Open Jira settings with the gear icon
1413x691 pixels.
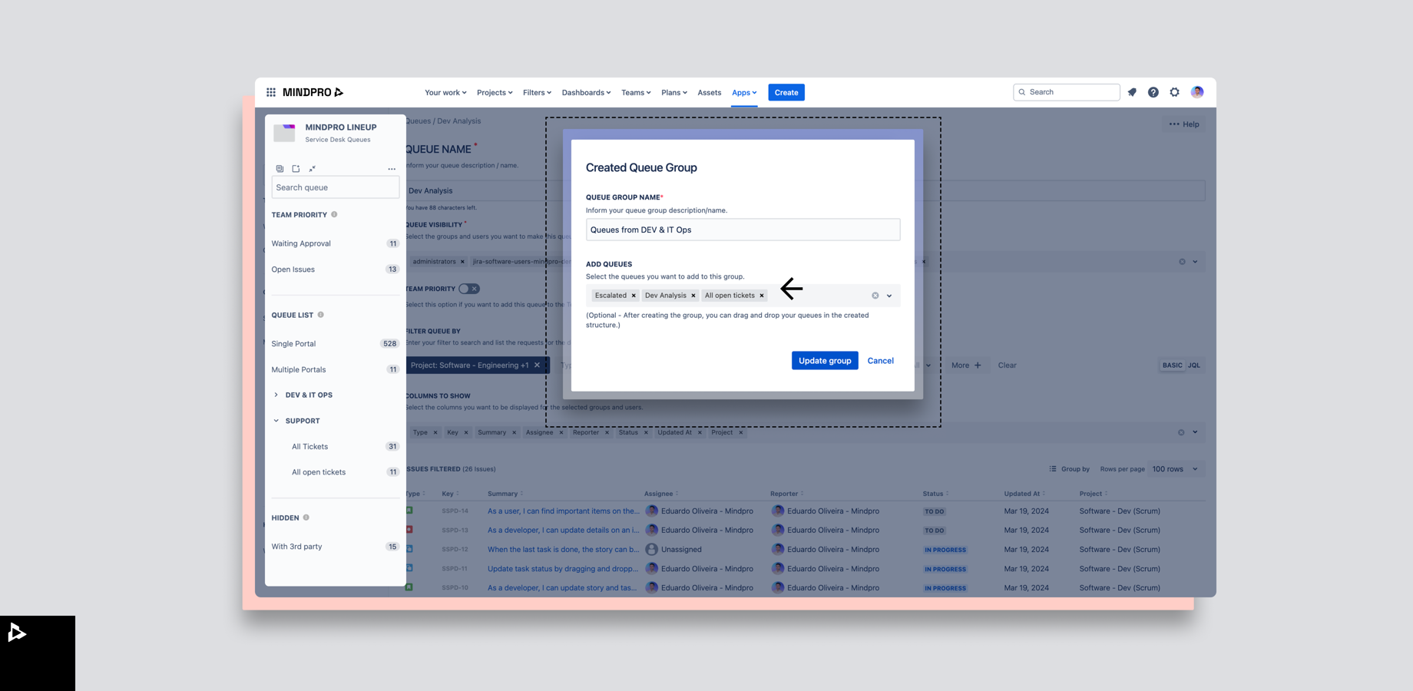point(1175,92)
